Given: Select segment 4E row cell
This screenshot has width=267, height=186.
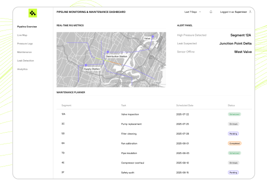Looking at the screenshot, I should tap(63, 163).
